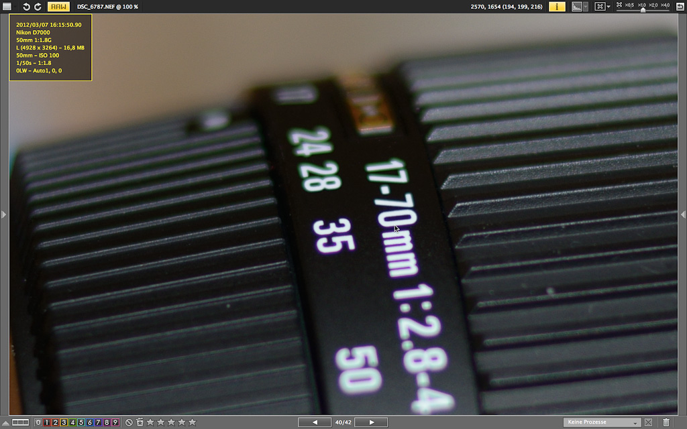Apply cyan label 5
The width and height of the screenshot is (687, 429).
pyautogui.click(x=81, y=422)
